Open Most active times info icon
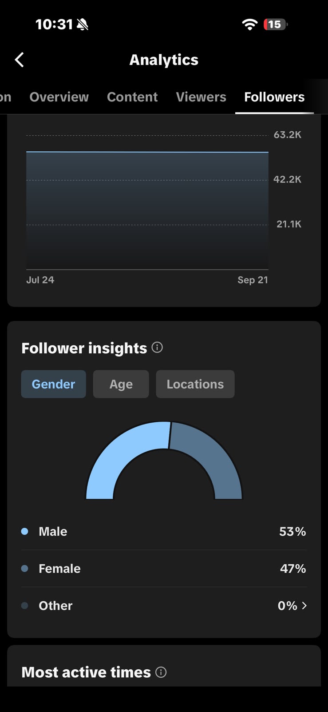 [161, 672]
